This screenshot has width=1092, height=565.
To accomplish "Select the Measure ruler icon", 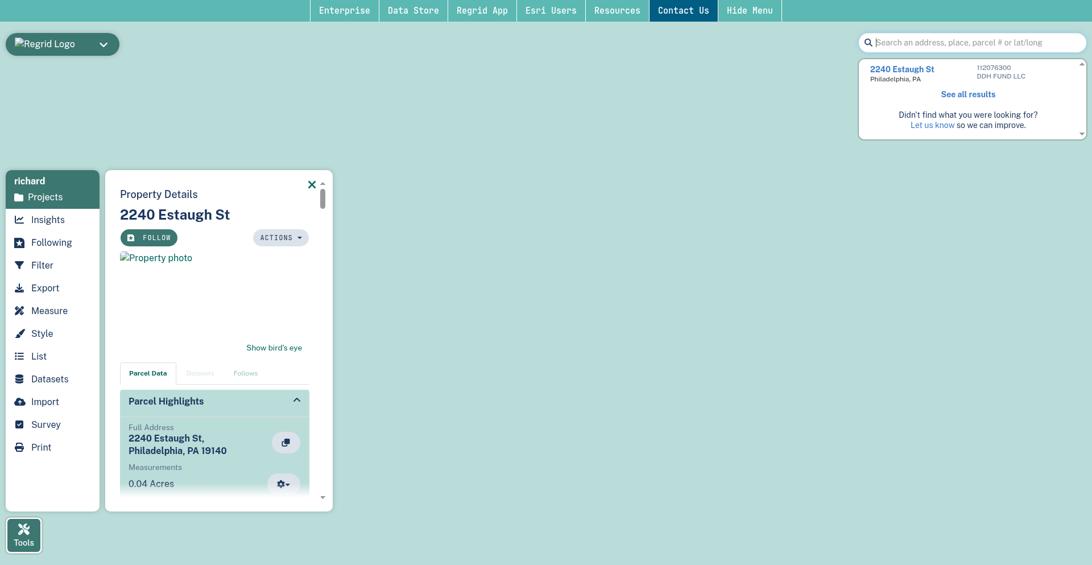I will point(19,311).
